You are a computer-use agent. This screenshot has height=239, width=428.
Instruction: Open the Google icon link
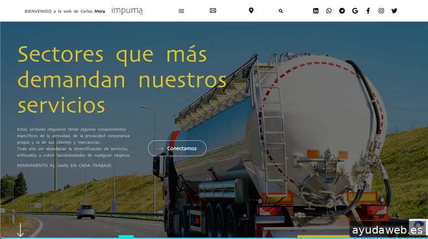point(355,11)
